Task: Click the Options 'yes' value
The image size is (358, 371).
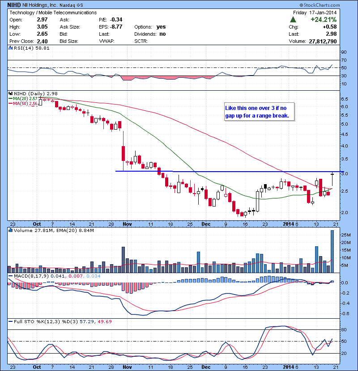Action: pyautogui.click(x=161, y=27)
